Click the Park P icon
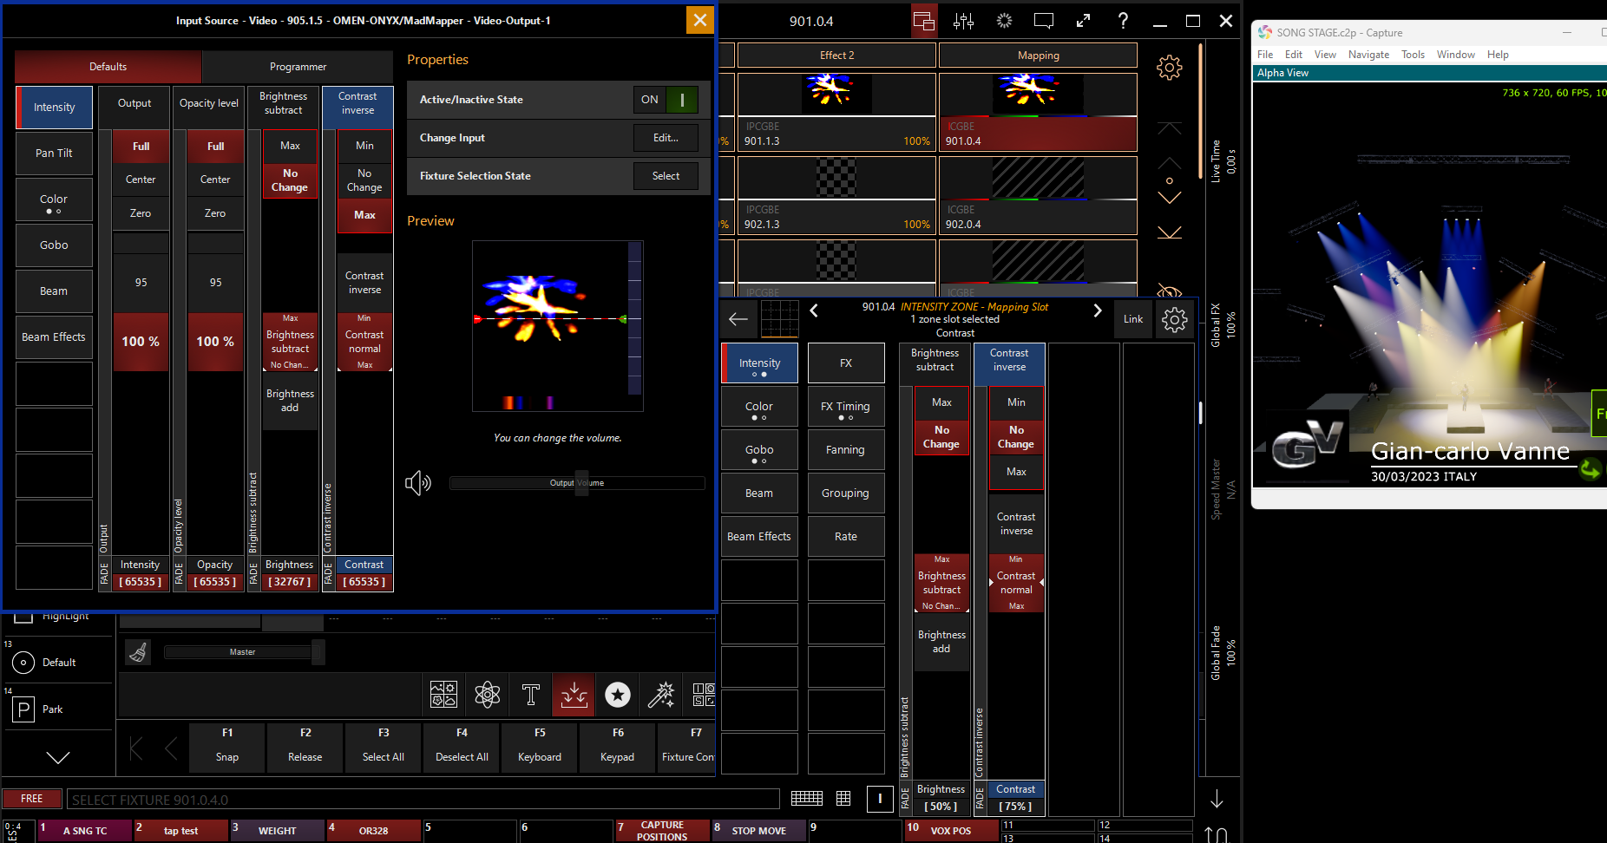This screenshot has height=843, width=1607. point(23,709)
